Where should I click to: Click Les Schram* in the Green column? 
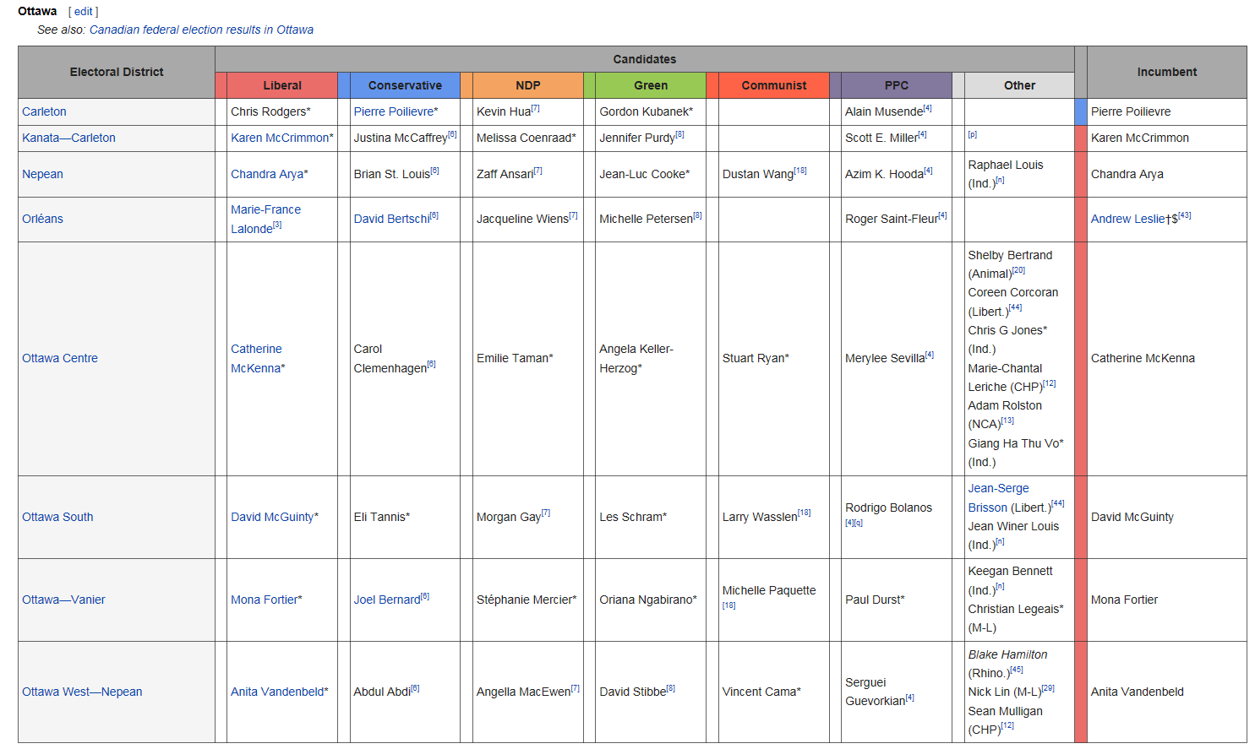[x=633, y=517]
